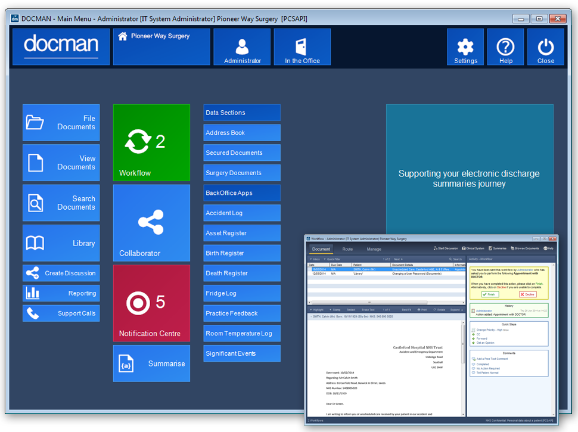The width and height of the screenshot is (578, 432).
Task: Switch to the Route tab
Action: 347,249
